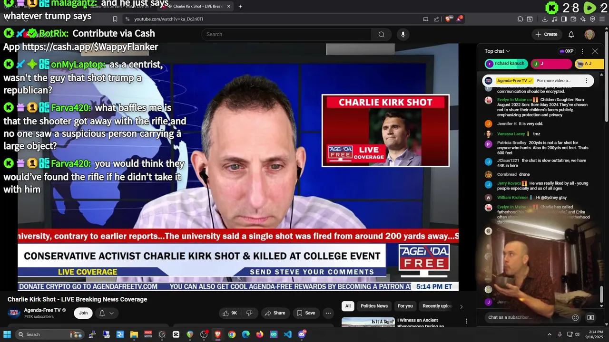Open File Explorer from taskbar
Viewport: 609px width, 342px height.
pos(134,334)
